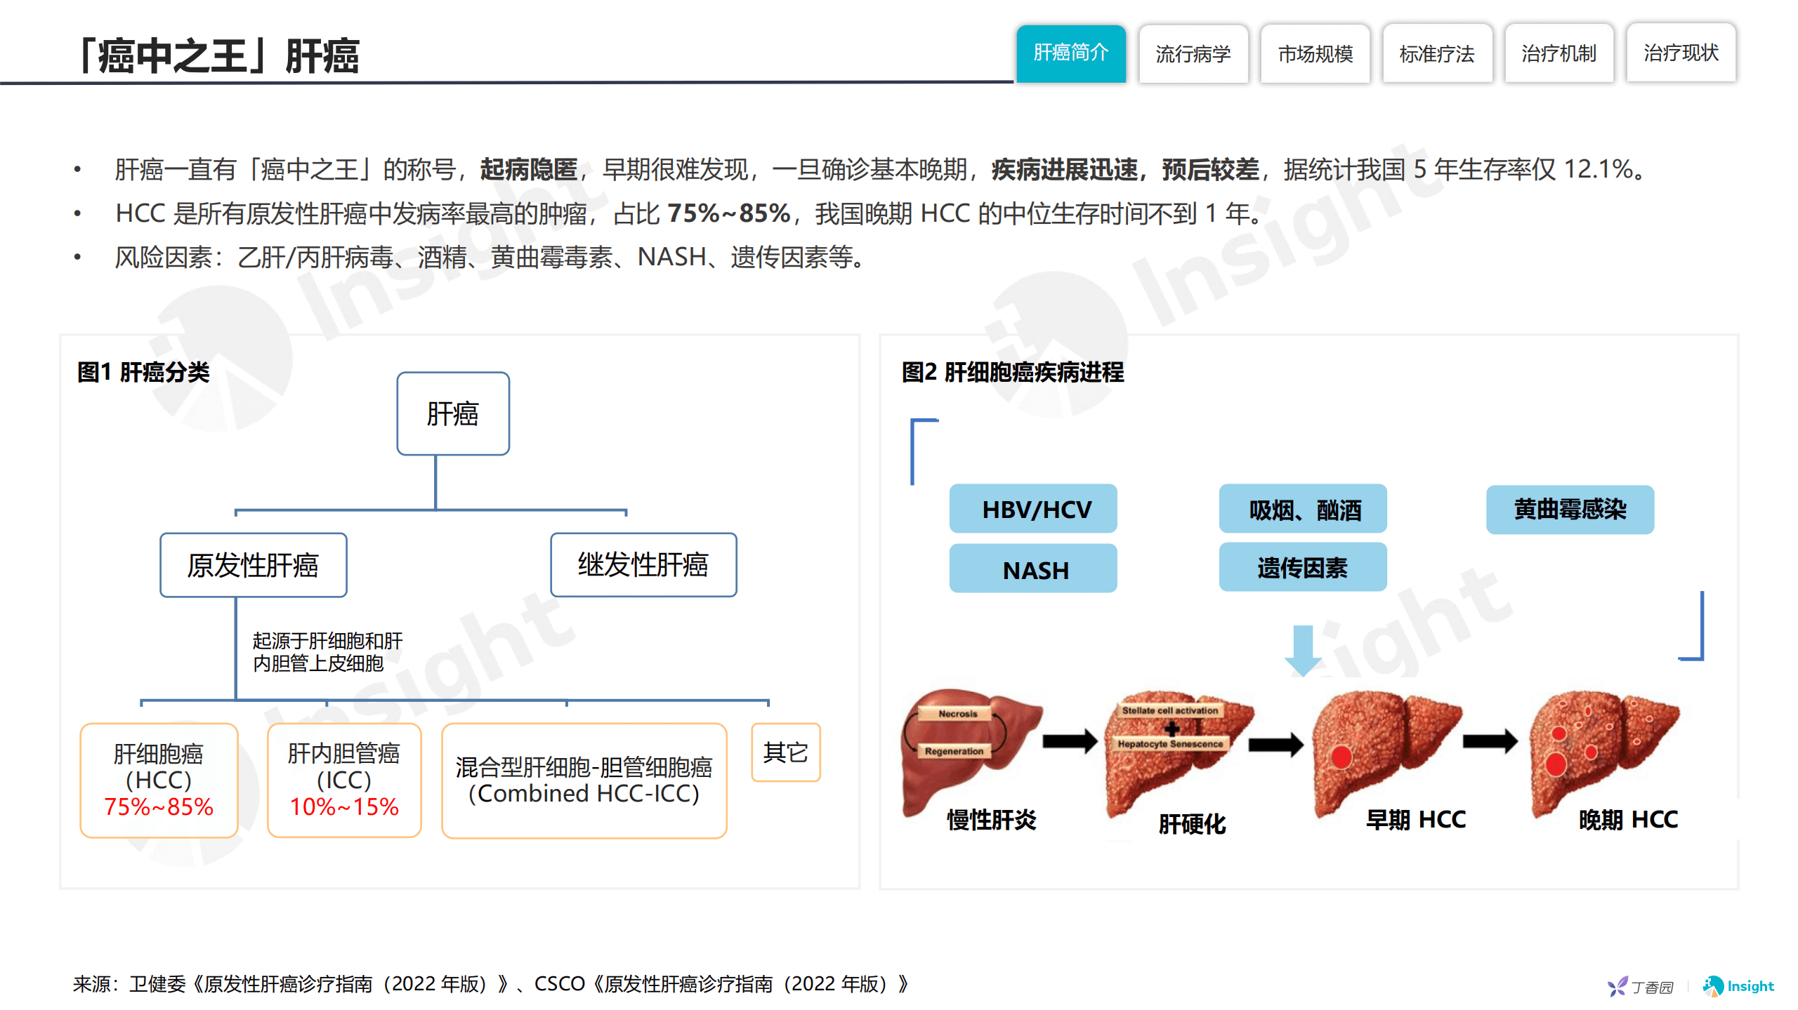Viewport: 1798px width, 1010px height.
Task: Collapse the 继发性肝癌 branch node
Action: coord(643,565)
